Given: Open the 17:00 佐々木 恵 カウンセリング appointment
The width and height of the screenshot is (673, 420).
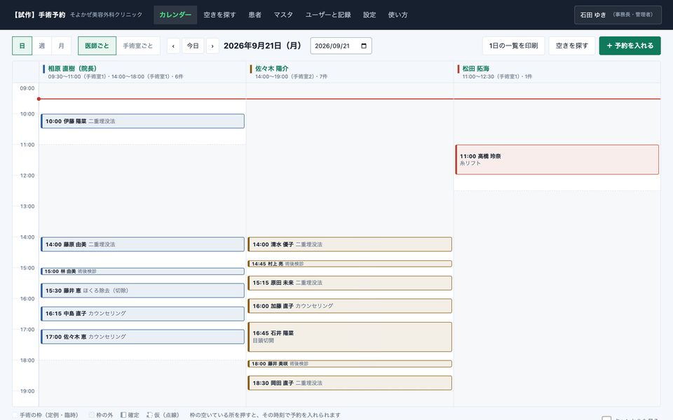Looking at the screenshot, I should coord(142,337).
